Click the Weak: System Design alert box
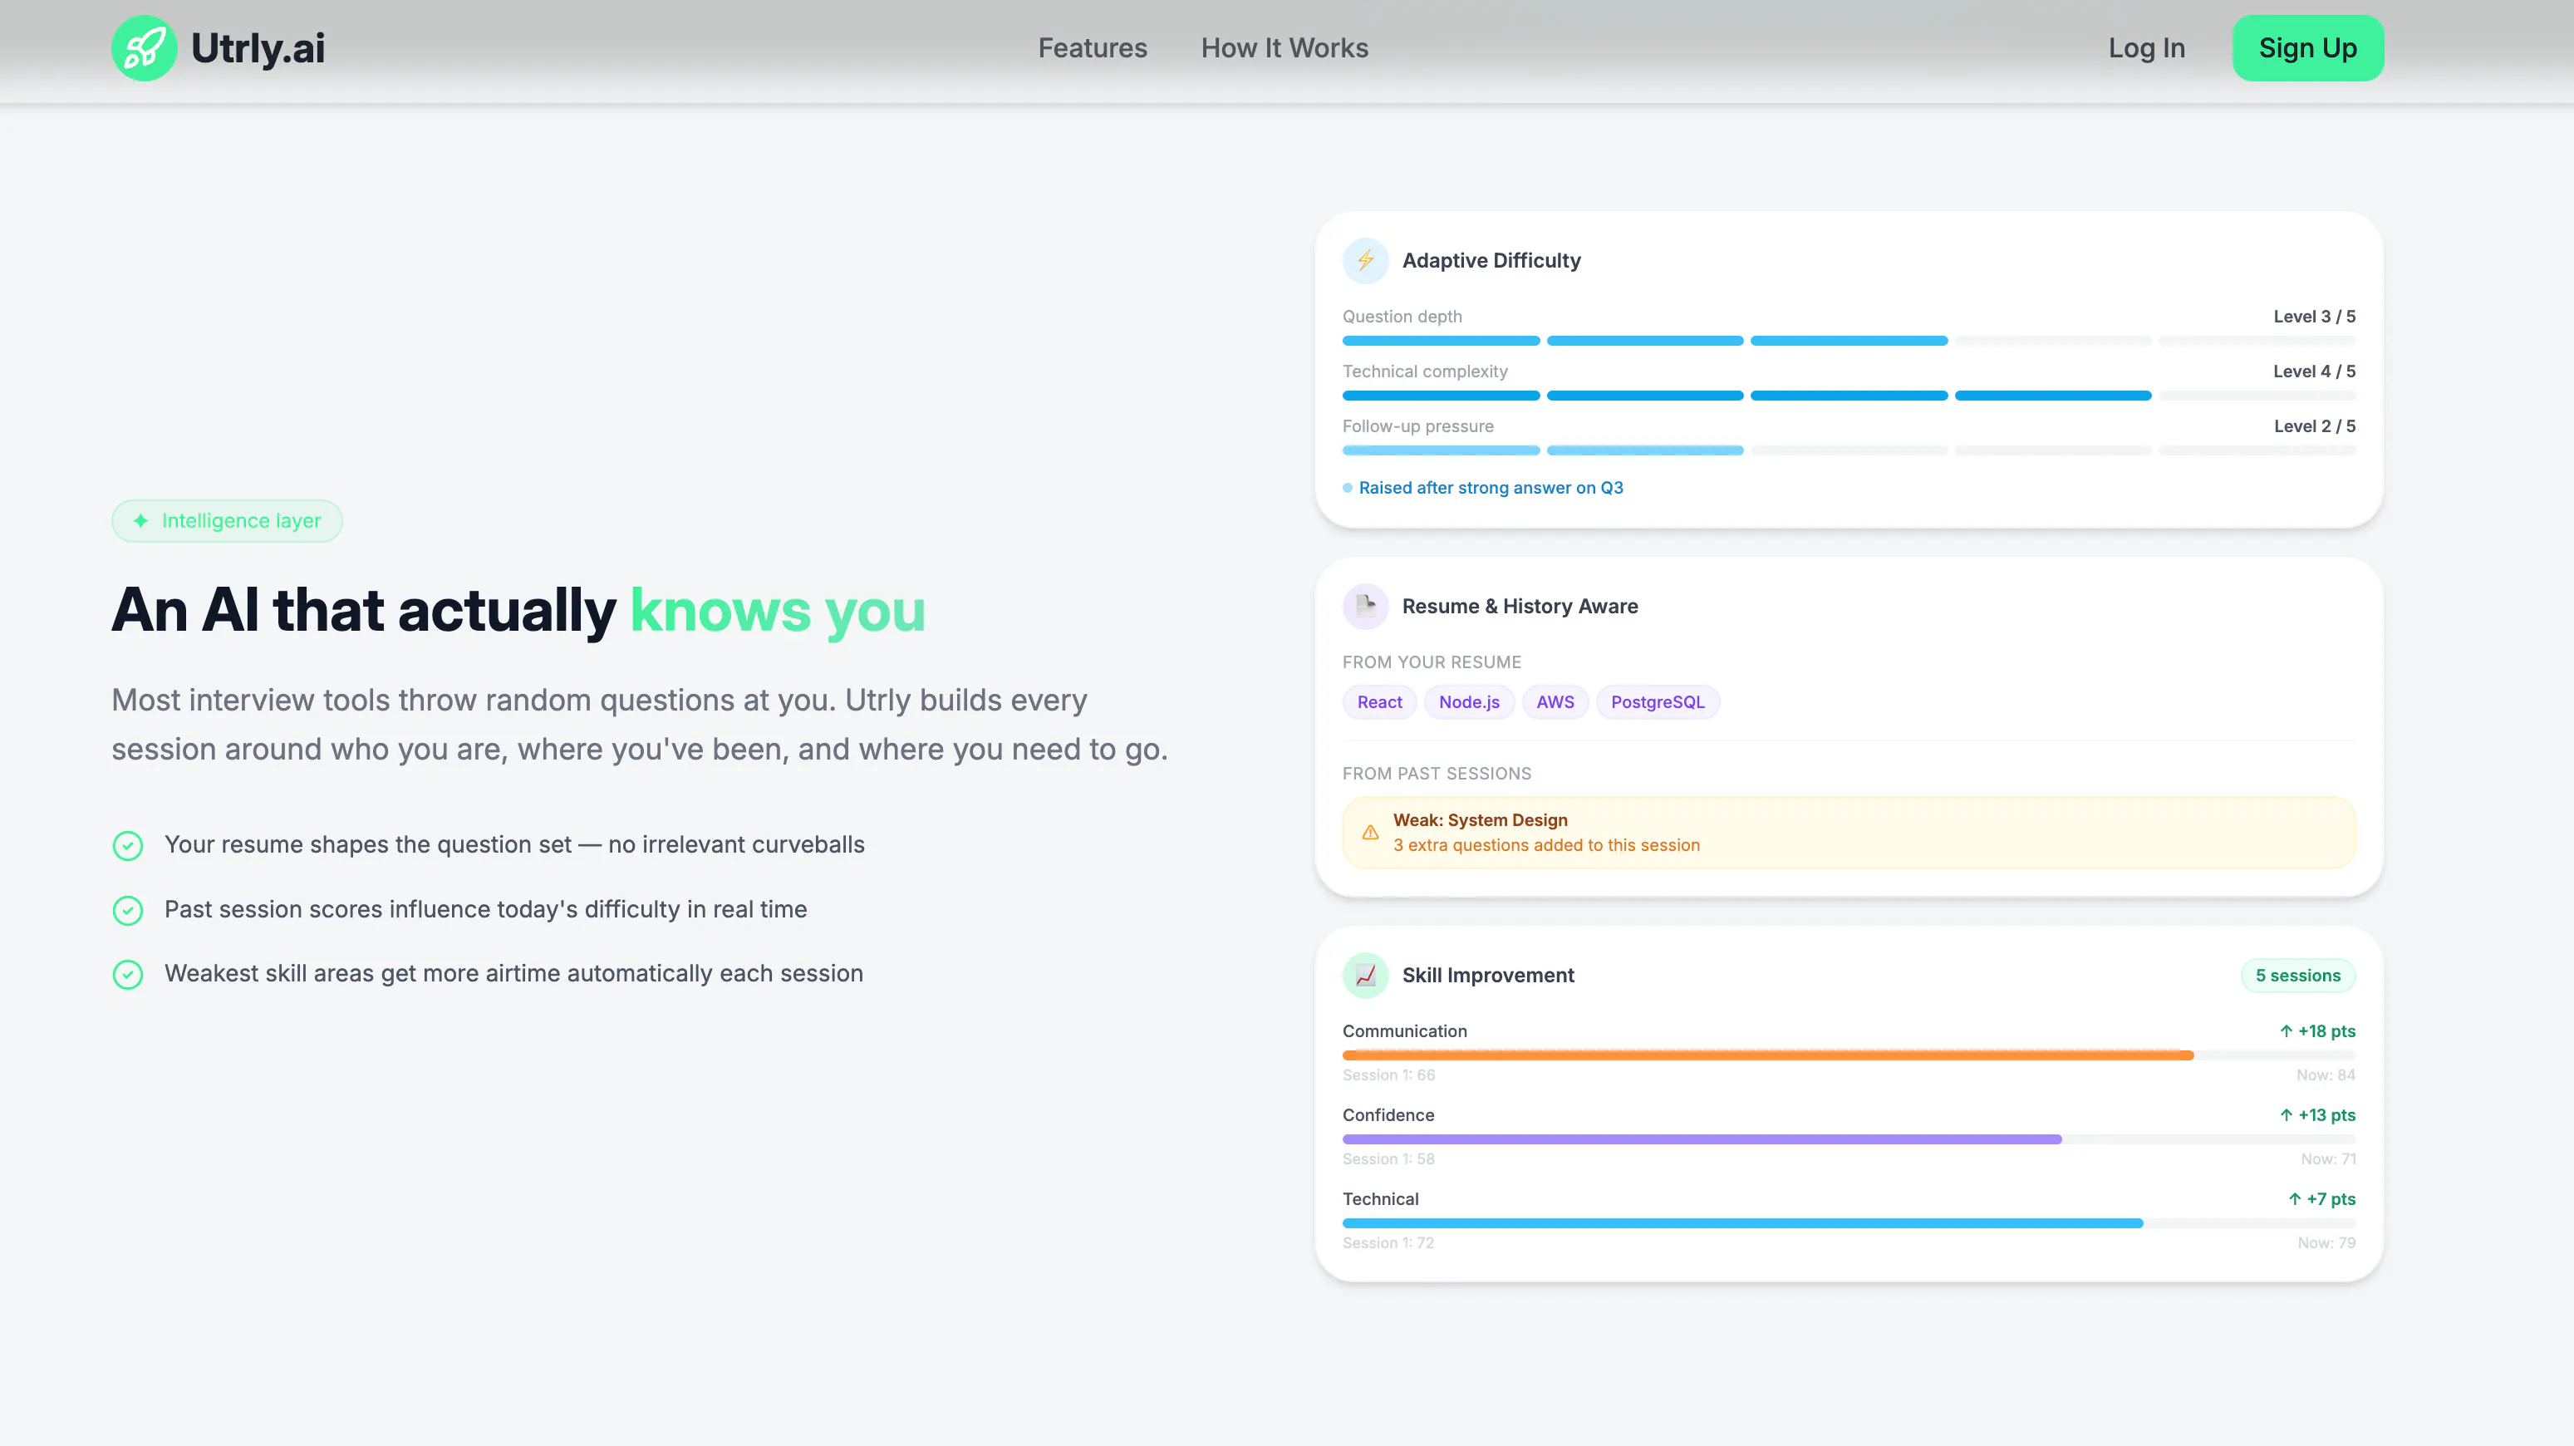Screen dimensions: 2574x1446 1849,833
